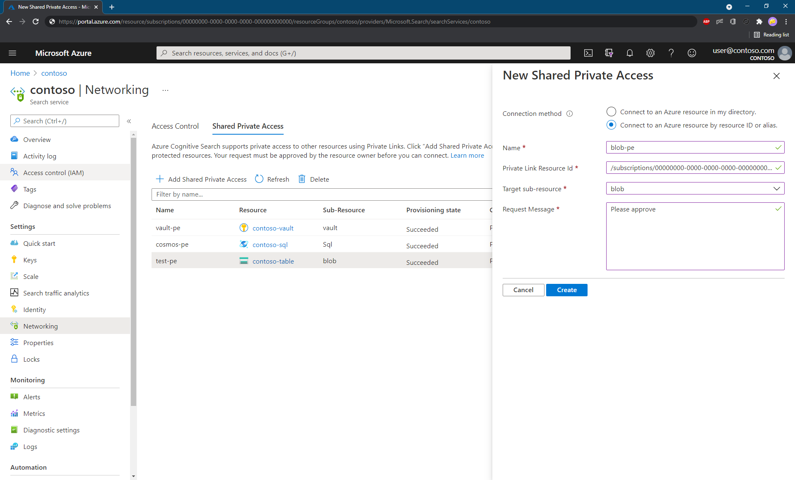Open Keys in the settings menu
Viewport: 795px width, 480px height.
click(30, 260)
